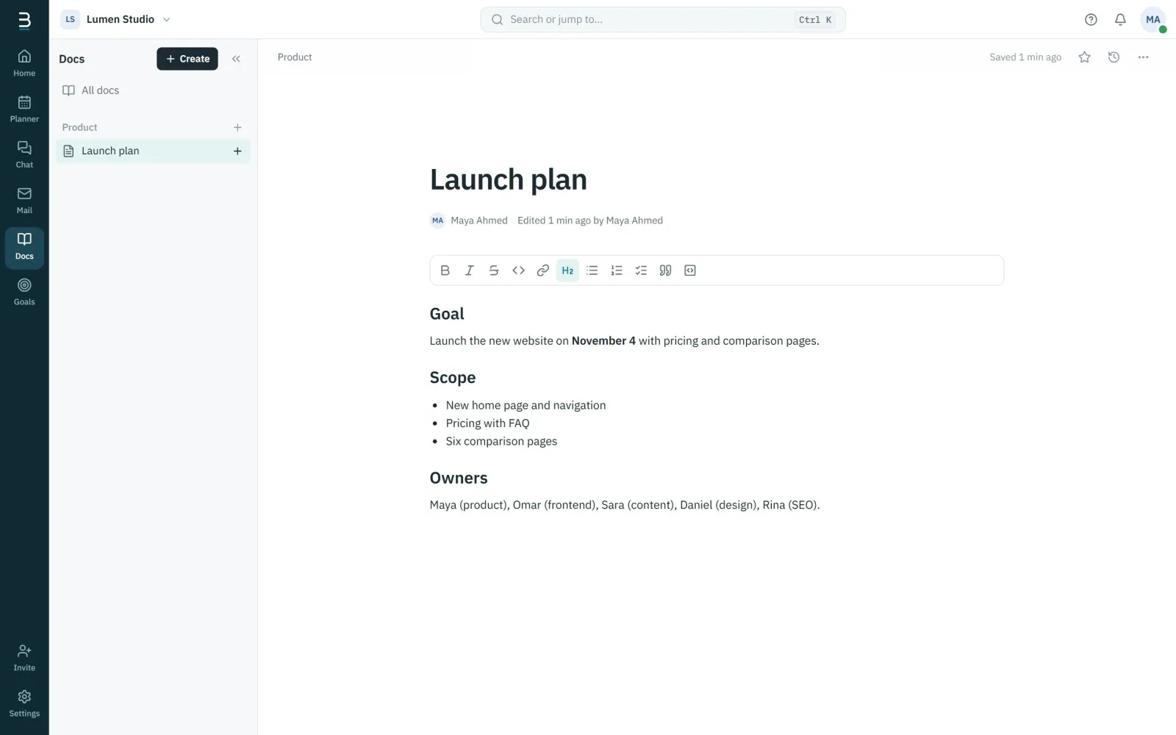
Task: Click the Pricing with FAQ bullet
Action: (x=487, y=423)
